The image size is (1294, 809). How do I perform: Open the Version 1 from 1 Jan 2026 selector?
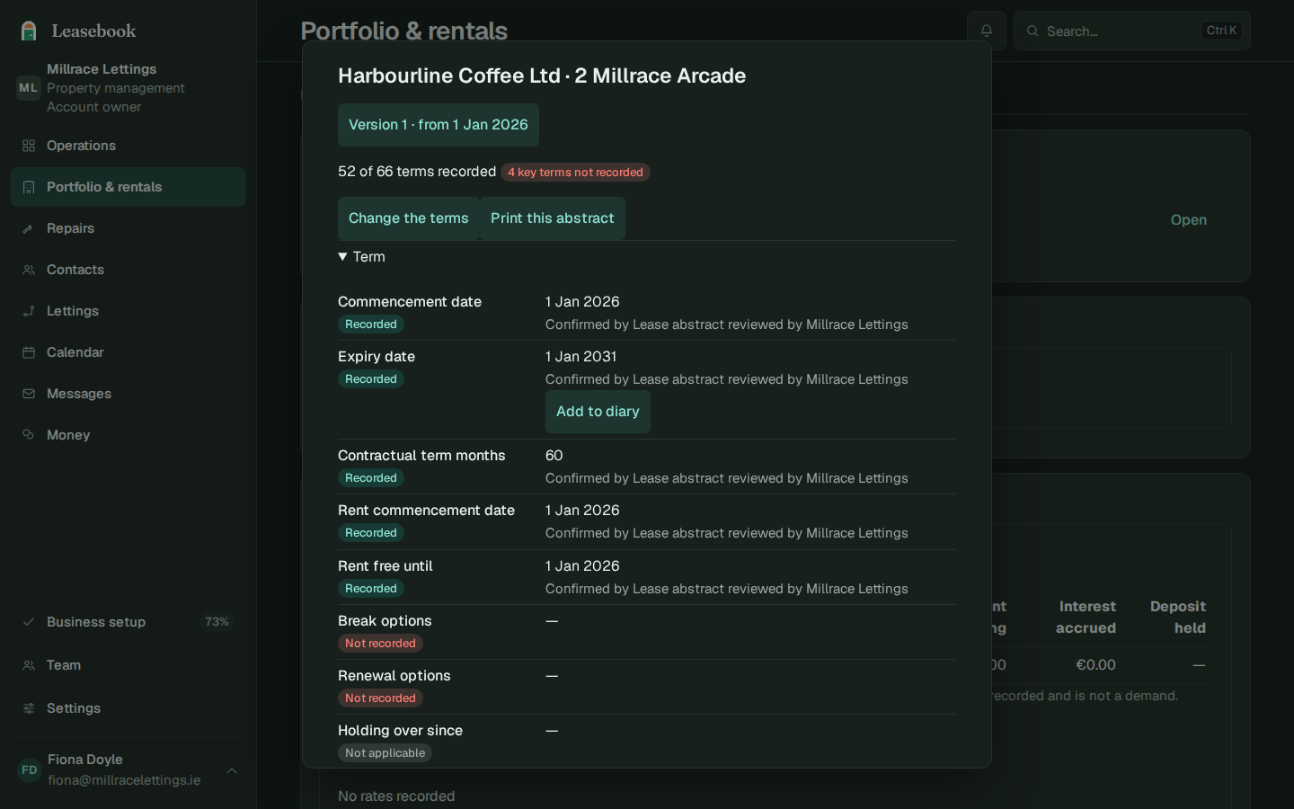click(x=439, y=125)
